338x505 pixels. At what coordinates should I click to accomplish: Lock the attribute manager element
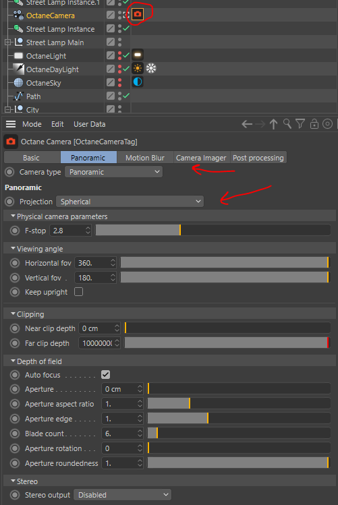pyautogui.click(x=314, y=124)
